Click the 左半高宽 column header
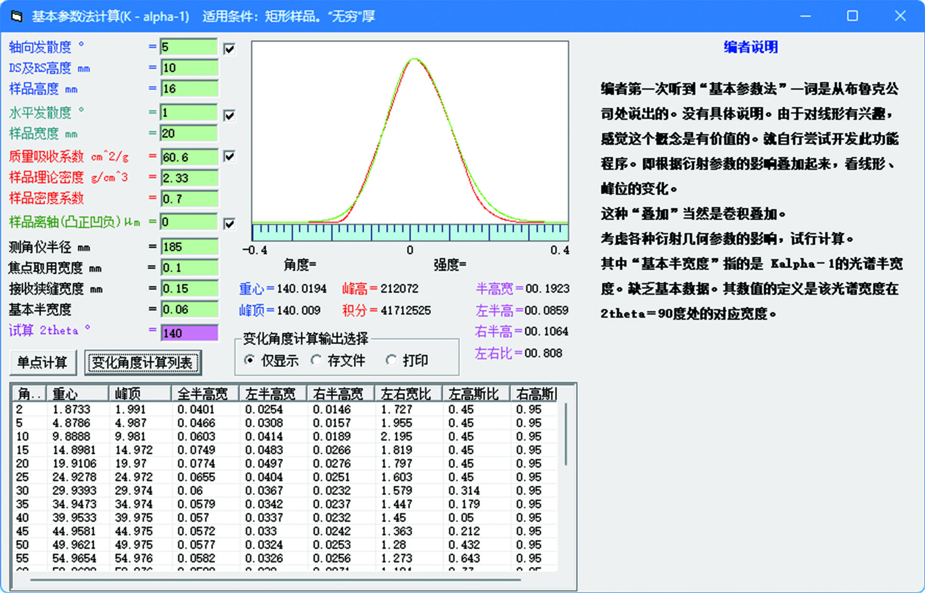This screenshot has height=593, width=925. click(273, 394)
